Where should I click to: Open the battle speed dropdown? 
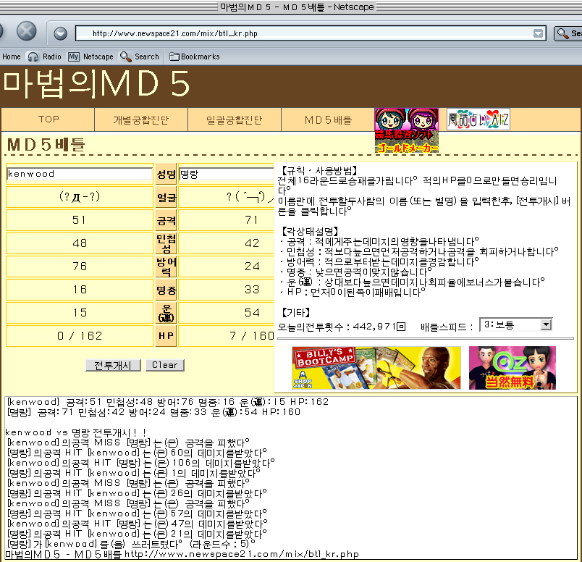(x=515, y=325)
